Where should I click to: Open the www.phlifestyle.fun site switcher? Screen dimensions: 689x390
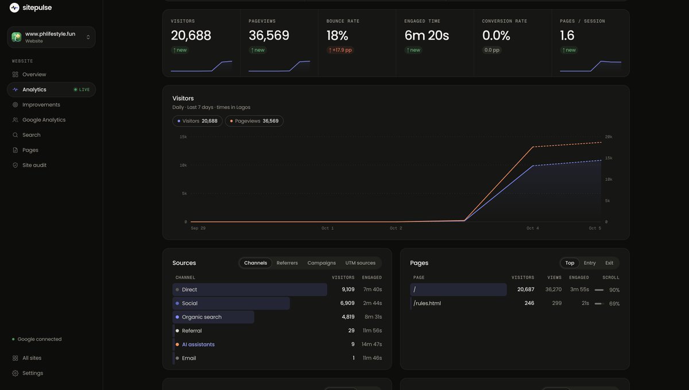click(x=51, y=37)
